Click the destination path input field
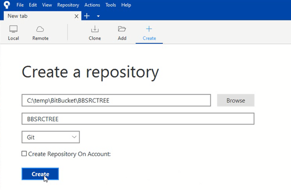This screenshot has width=291, height=190. coord(116,100)
